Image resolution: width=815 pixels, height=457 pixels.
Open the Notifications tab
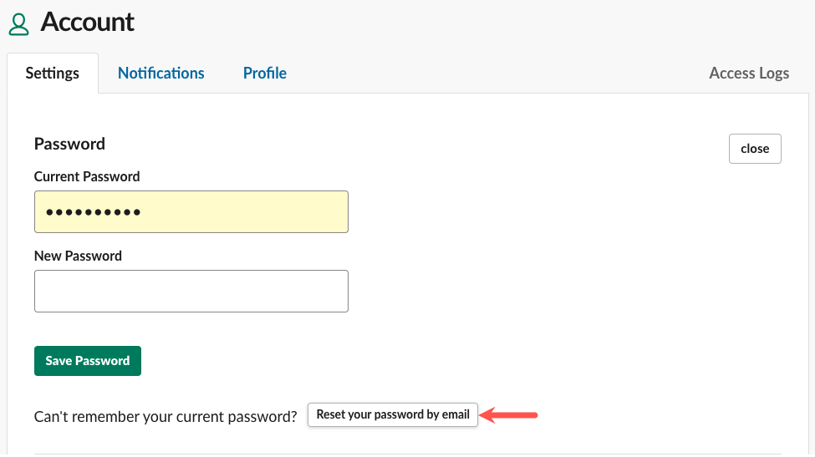tap(160, 74)
